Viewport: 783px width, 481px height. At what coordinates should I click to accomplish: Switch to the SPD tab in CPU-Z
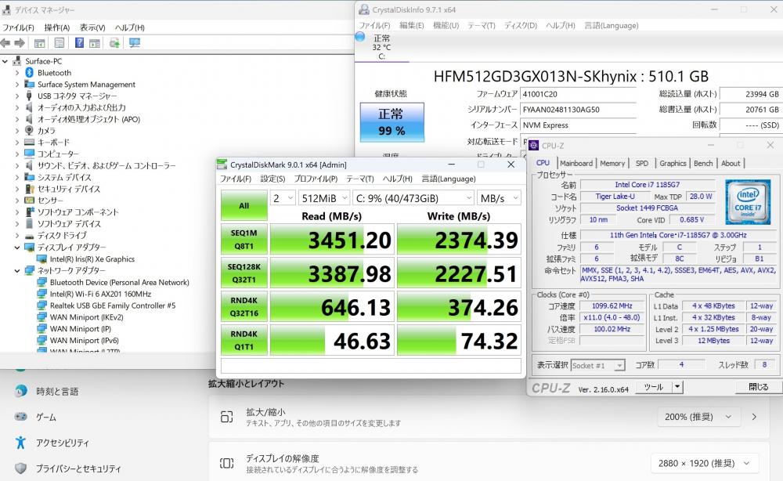pos(642,163)
